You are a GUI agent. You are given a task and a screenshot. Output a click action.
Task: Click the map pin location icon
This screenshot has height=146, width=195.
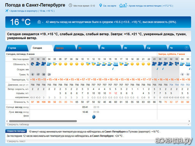[101, 5]
